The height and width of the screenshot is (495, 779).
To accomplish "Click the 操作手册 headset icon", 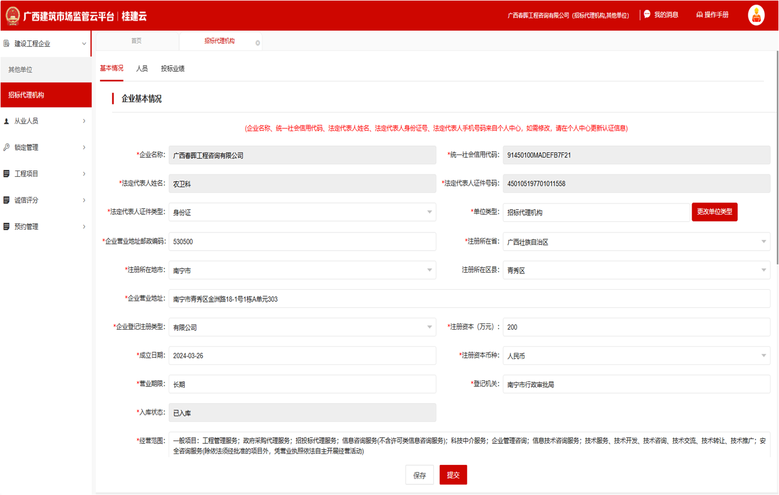I will click(x=700, y=15).
